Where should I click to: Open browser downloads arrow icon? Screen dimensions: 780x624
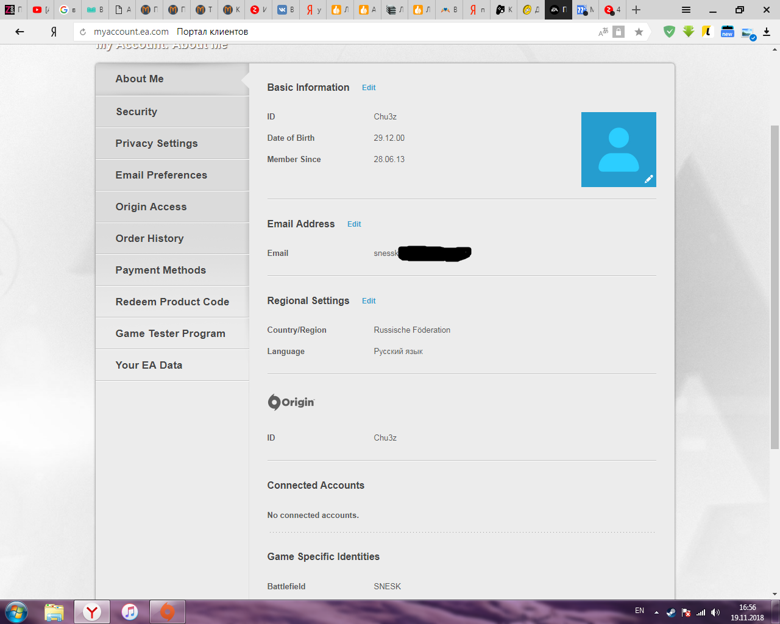point(767,32)
